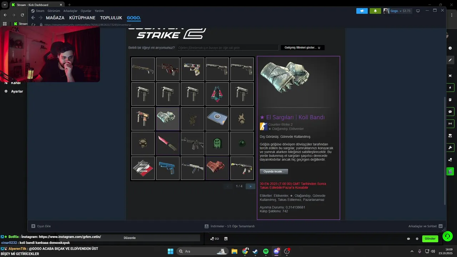Open the MAĞAZA tab
The image size is (457, 257).
click(x=55, y=18)
